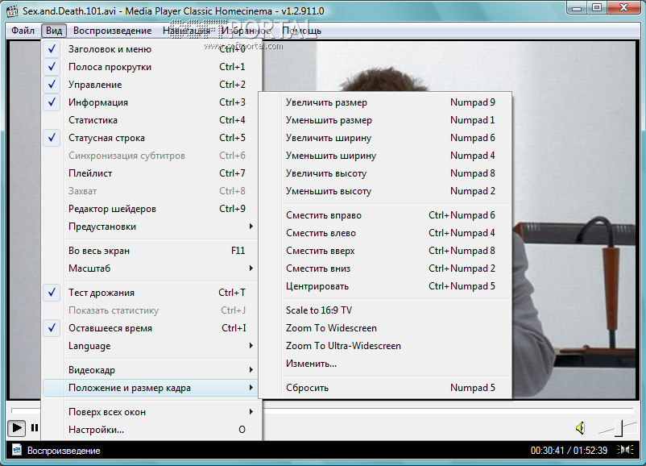Select Увеличить высоту
The image size is (646, 466).
(x=385, y=173)
